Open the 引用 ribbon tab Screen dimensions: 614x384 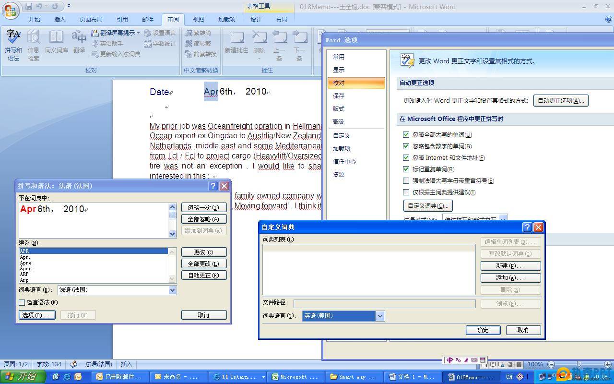point(122,20)
